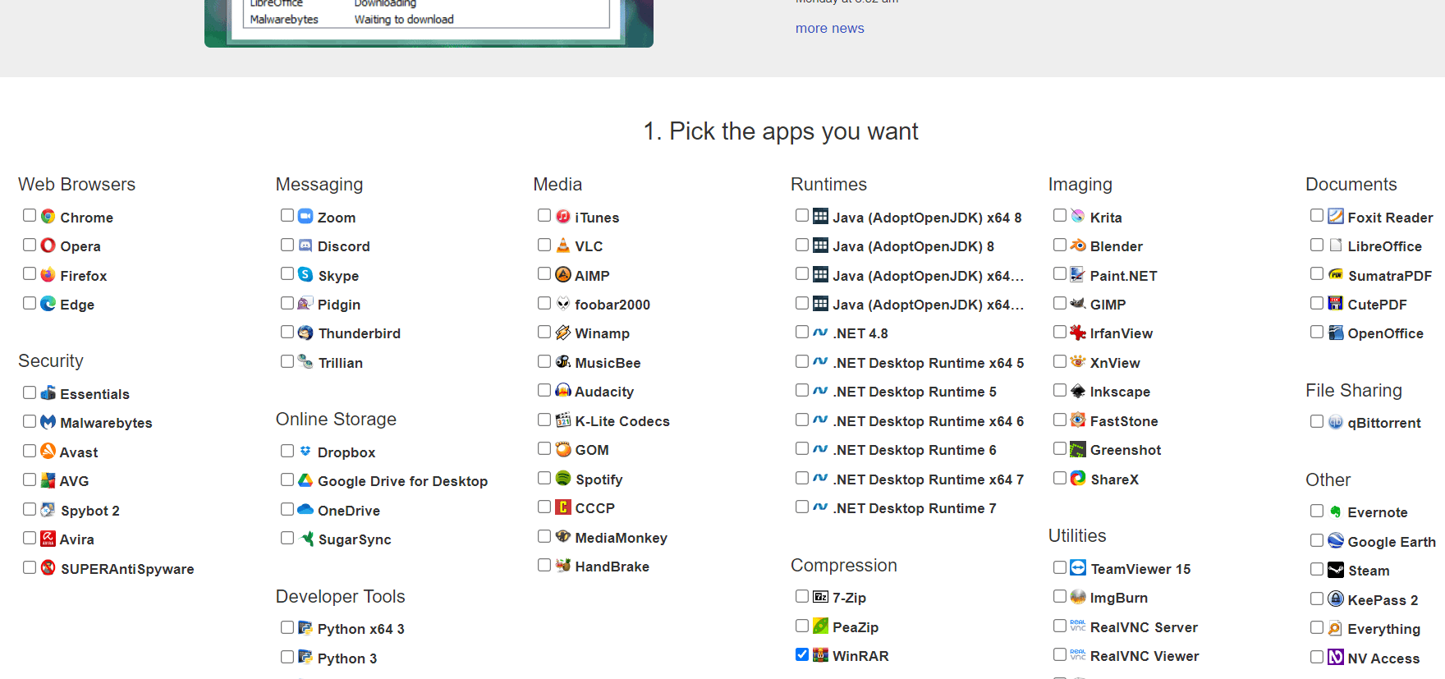Click the Avast icon
Viewport: 1445px width, 679px height.
pyautogui.click(x=48, y=451)
